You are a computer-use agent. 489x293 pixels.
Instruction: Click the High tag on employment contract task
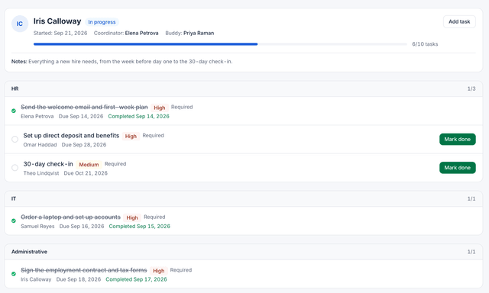pos(158,271)
